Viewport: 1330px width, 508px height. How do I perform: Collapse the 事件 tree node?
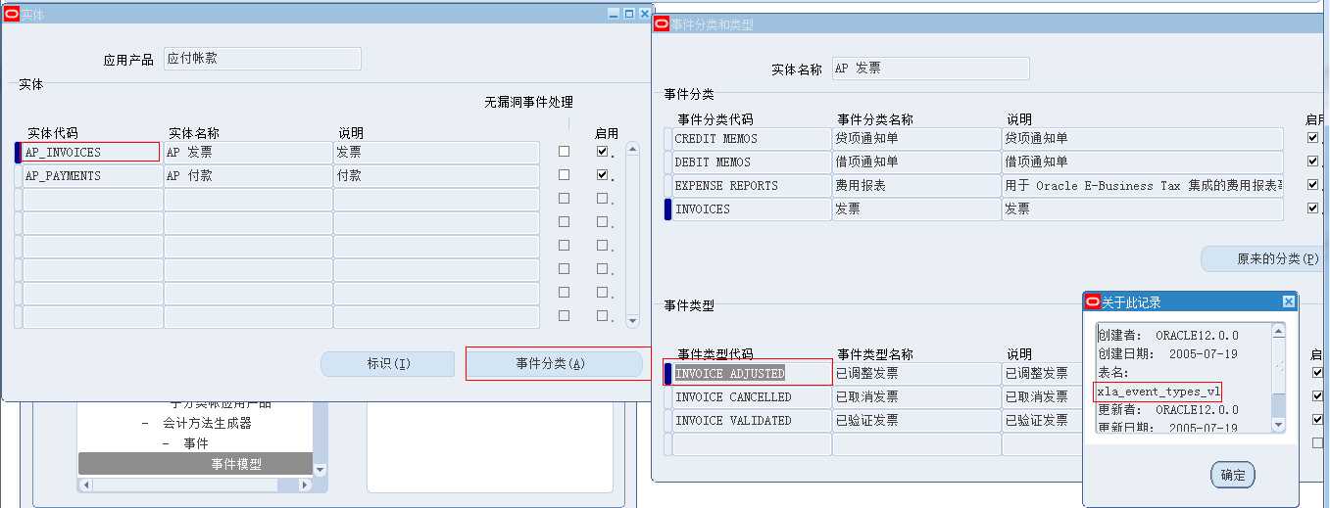(167, 443)
